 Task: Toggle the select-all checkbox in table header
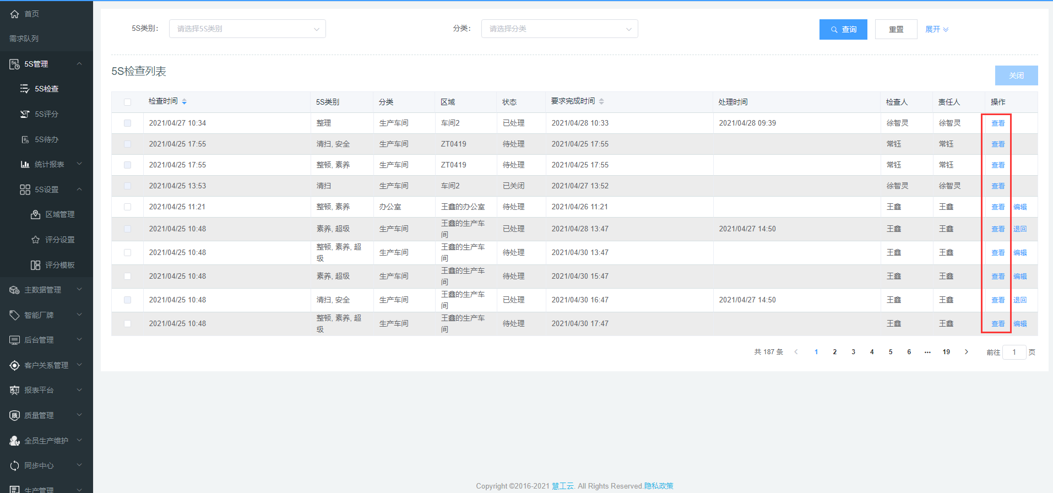click(128, 102)
